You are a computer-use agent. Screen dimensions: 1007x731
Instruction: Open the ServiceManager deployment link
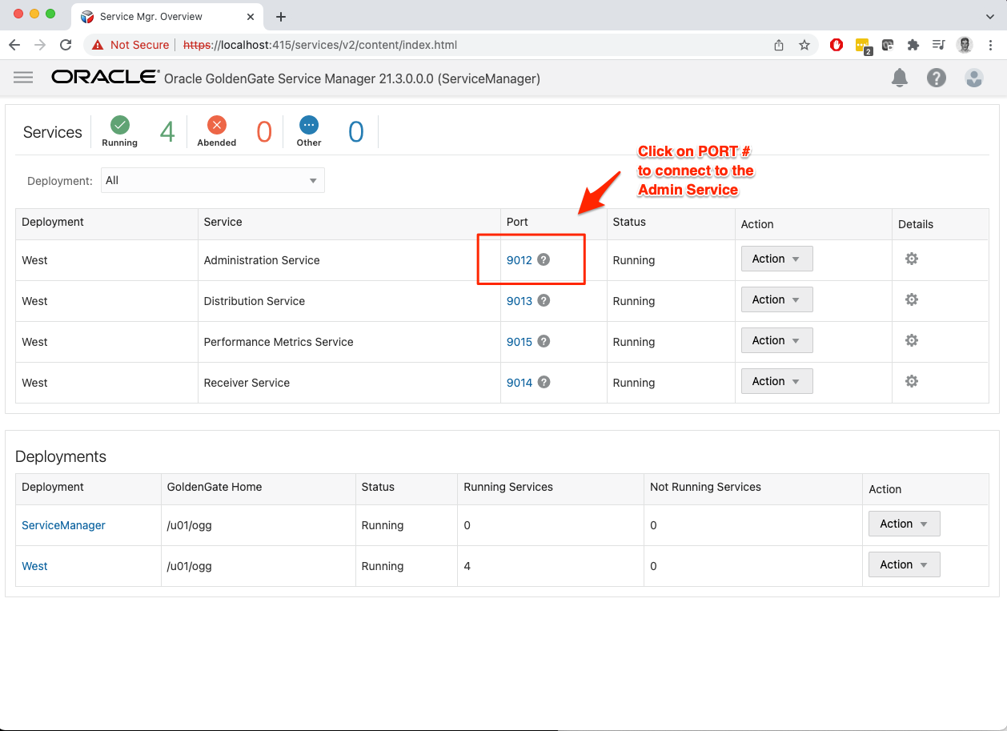63,525
